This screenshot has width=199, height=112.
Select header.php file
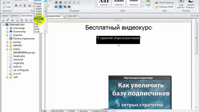coord(19,56)
